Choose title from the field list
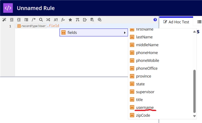Screen dimensions: 202x123 pyautogui.click(x=161, y=100)
